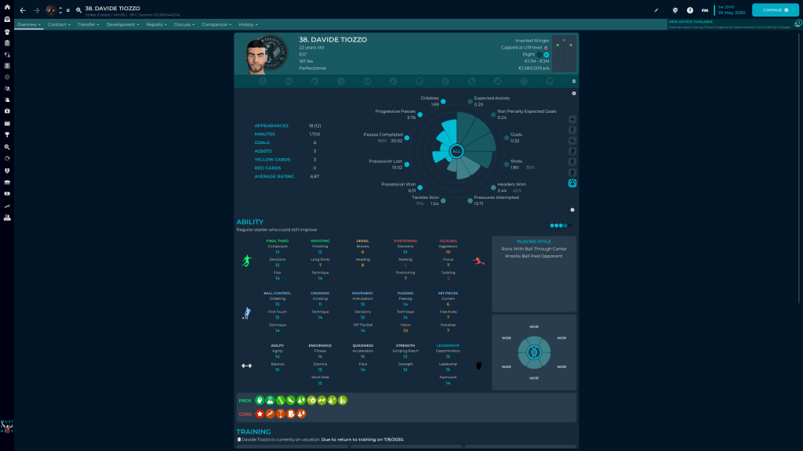Expand the Development dropdown menu
This screenshot has height=451, width=803.
(122, 24)
